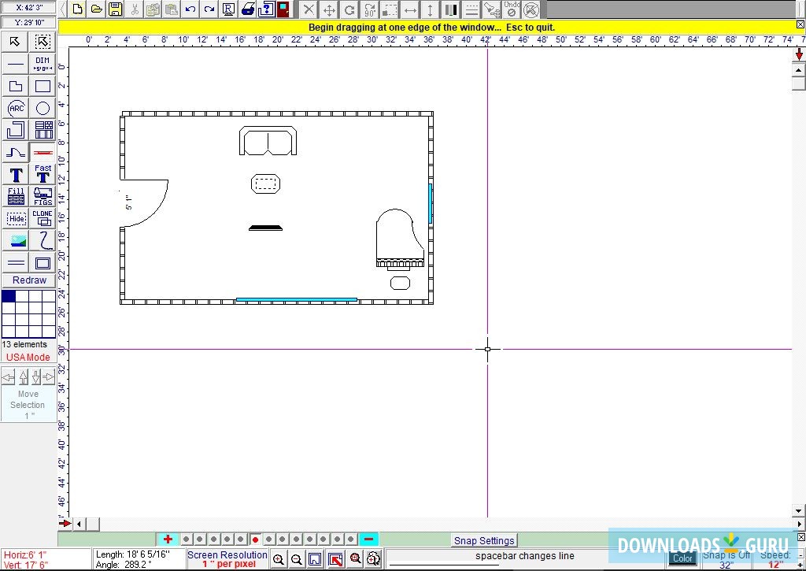Viewport: 806px width, 571px height.
Task: Click the DIM dimension tool
Action: coord(43,64)
